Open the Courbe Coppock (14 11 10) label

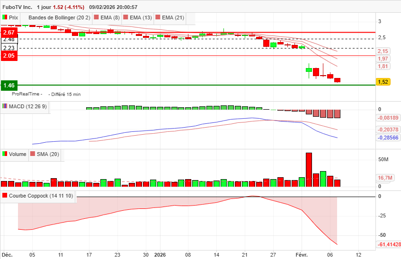point(41,196)
